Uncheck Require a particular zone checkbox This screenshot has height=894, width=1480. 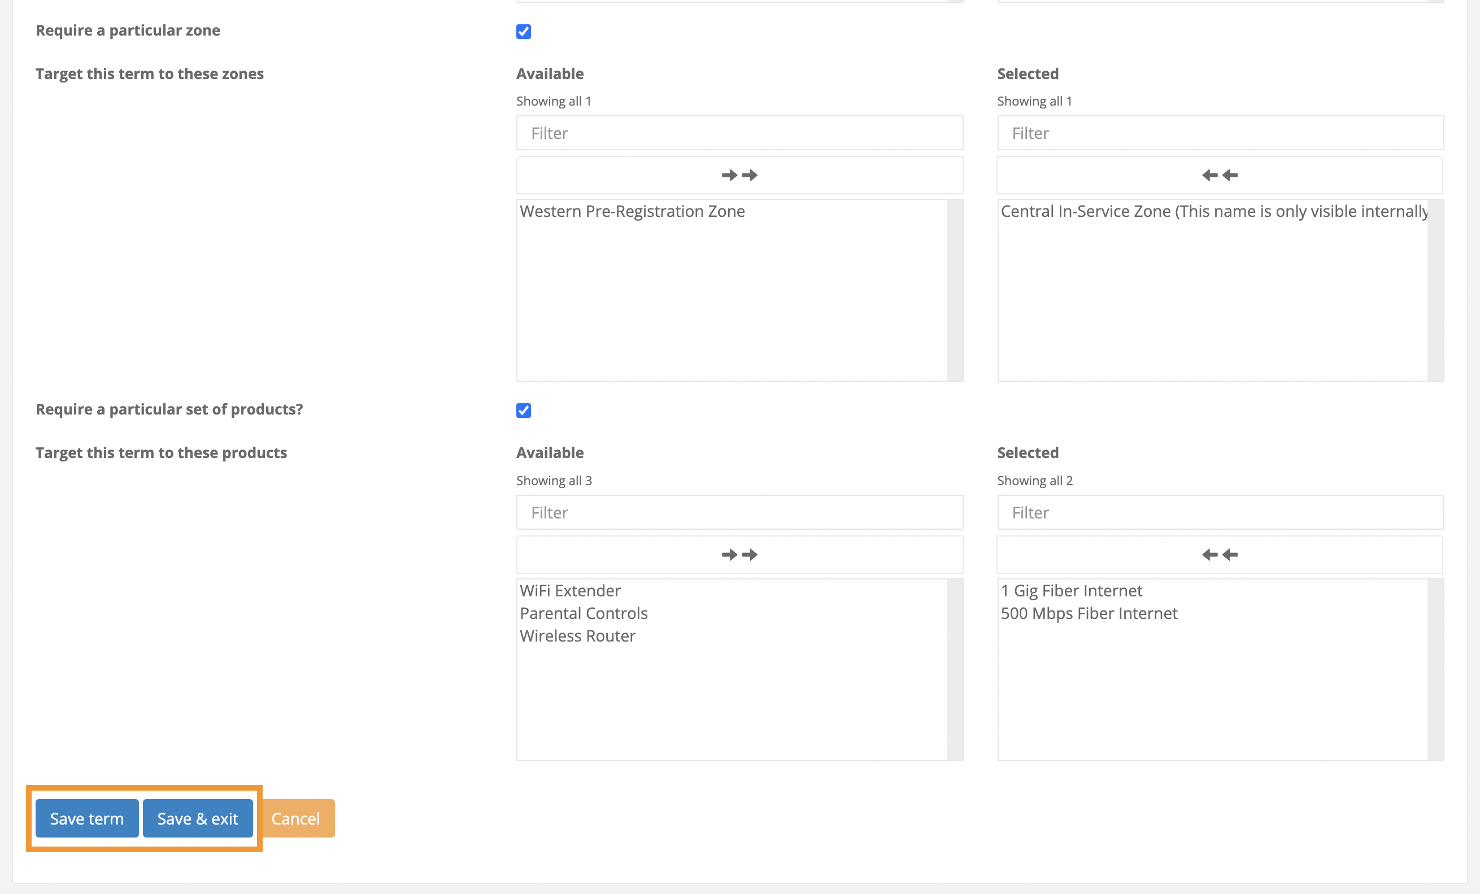(523, 31)
